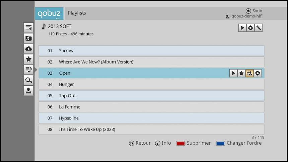Open the search magnifier in the sidebar
Image resolution: width=288 pixels, height=162 pixels.
(x=28, y=80)
